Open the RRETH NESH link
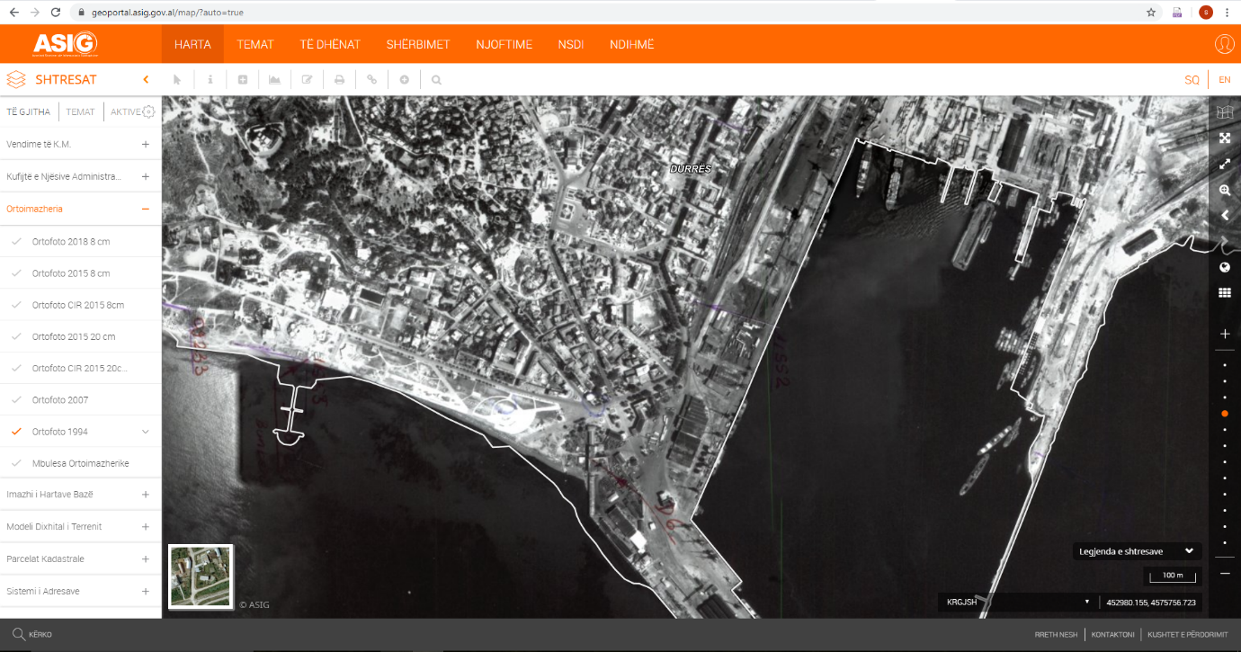Screen dimensions: 1241x652 pyautogui.click(x=1056, y=634)
